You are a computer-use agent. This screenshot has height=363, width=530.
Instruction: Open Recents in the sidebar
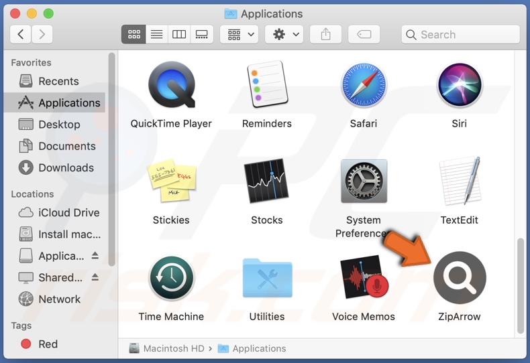click(x=54, y=81)
